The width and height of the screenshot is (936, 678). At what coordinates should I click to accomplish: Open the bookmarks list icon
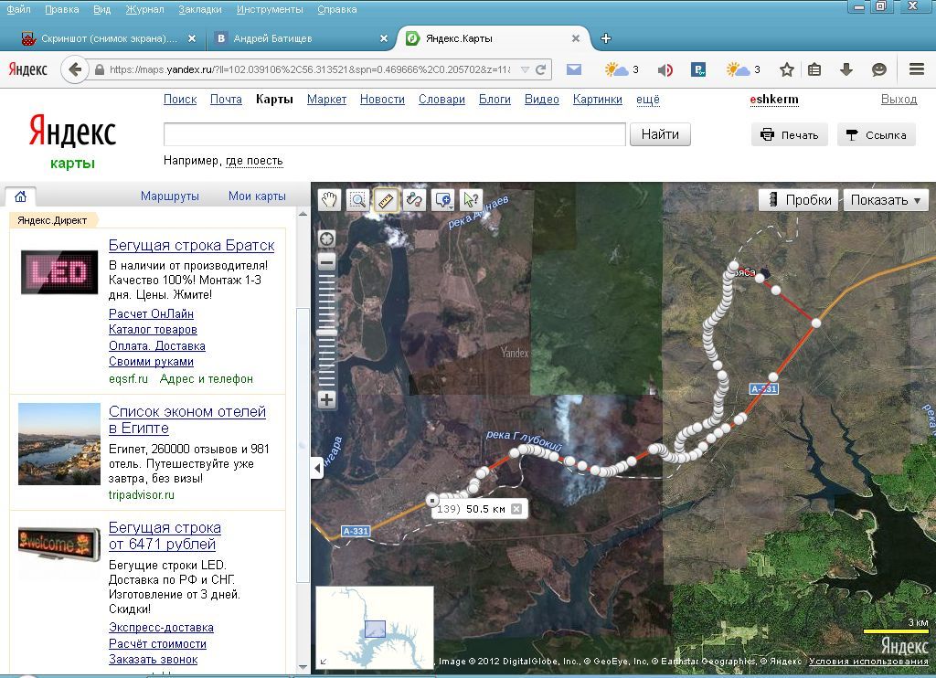tap(814, 69)
